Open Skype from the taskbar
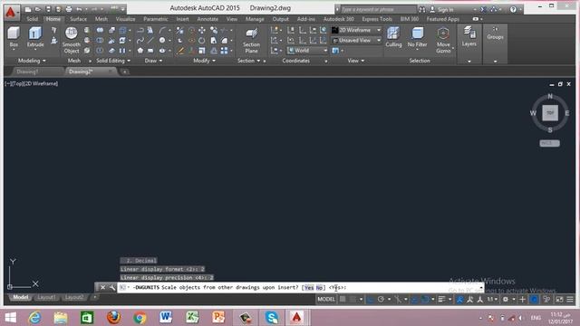 point(272,318)
